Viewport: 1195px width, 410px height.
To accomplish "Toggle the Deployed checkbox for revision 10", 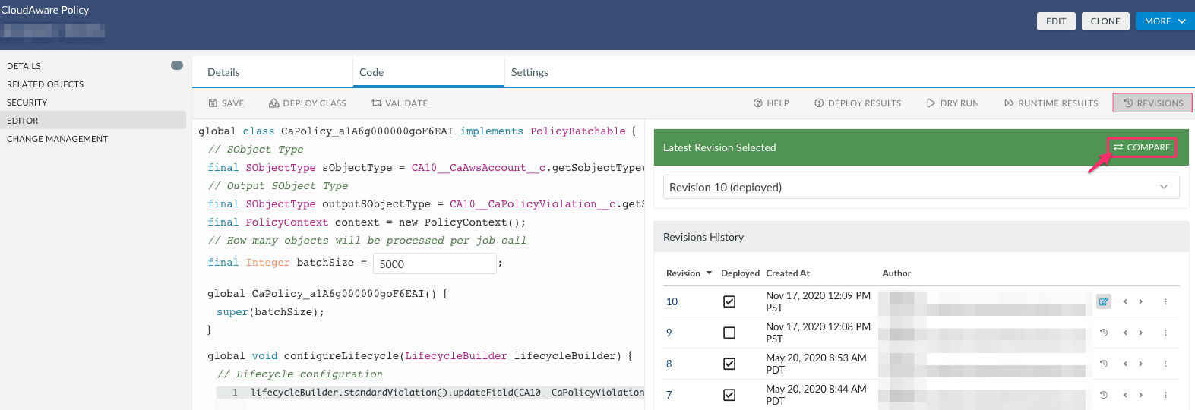I will [x=729, y=301].
